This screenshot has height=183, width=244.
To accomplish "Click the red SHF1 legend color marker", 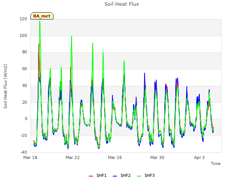I will (91, 176).
